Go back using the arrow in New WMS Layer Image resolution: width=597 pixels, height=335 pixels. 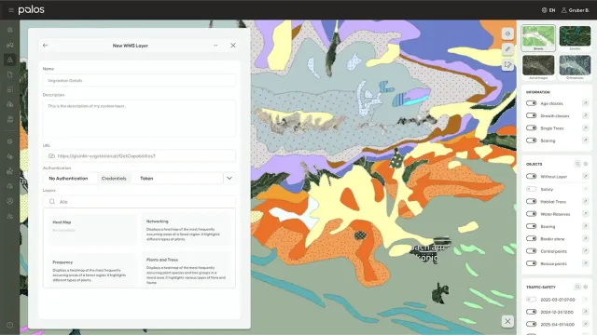coord(46,46)
